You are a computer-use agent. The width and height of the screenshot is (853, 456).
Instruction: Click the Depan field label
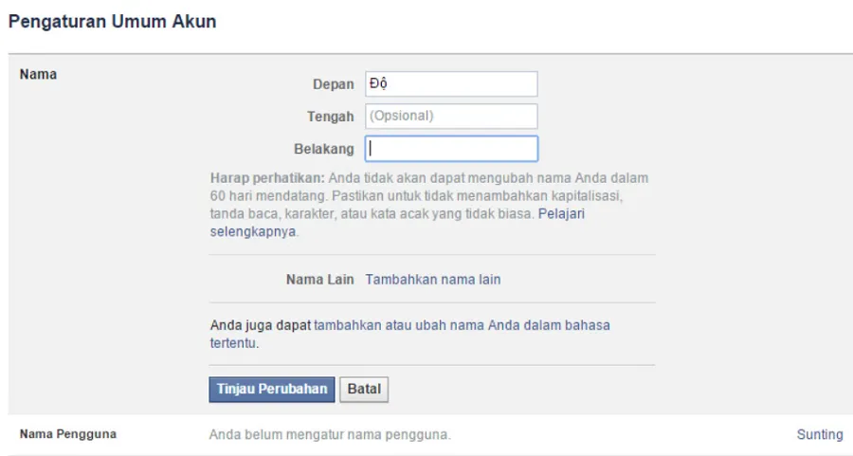pos(333,84)
